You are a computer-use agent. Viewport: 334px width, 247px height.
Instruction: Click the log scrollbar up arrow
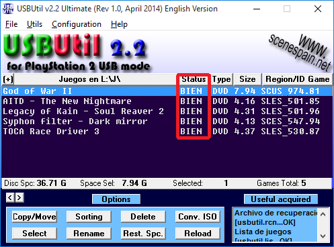pos(323,214)
